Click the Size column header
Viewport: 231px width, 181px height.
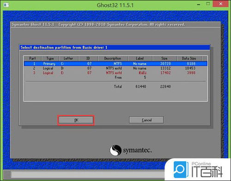pyautogui.click(x=164, y=58)
